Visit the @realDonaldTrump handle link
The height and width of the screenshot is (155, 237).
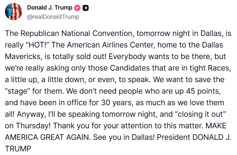coord(53,17)
